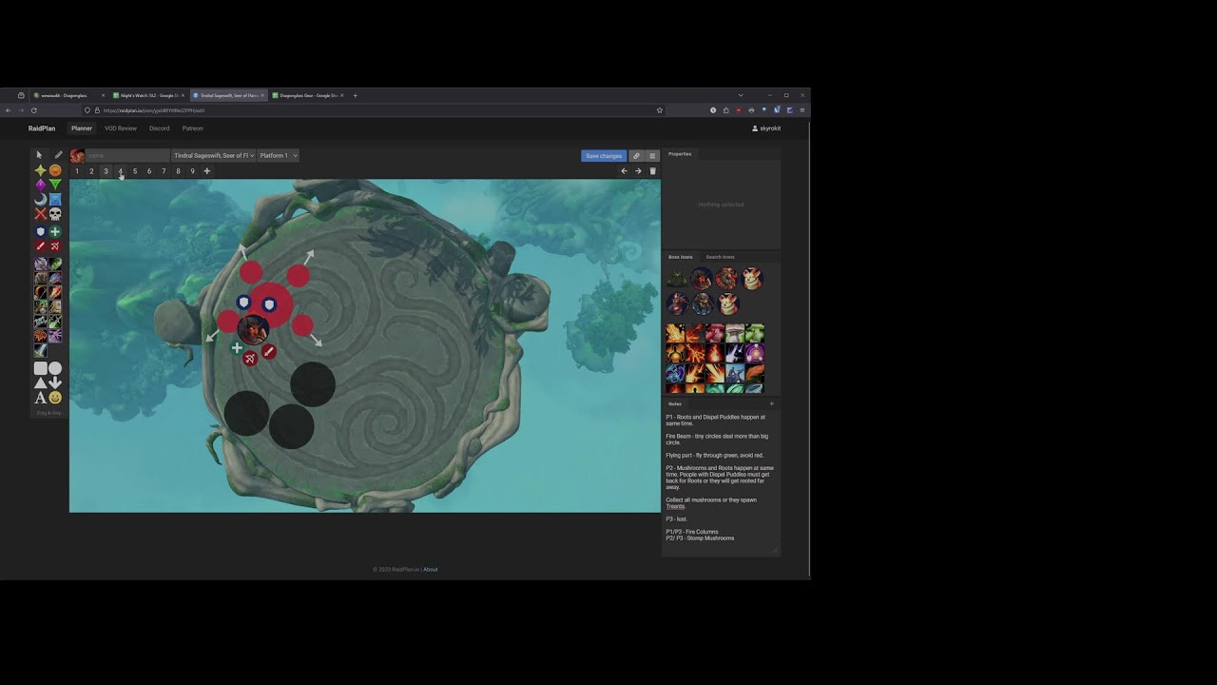Delete the current step with trash icon
This screenshot has height=685, width=1217.
[x=652, y=171]
